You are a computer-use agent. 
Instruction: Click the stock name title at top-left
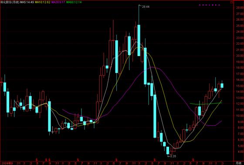[10, 2]
